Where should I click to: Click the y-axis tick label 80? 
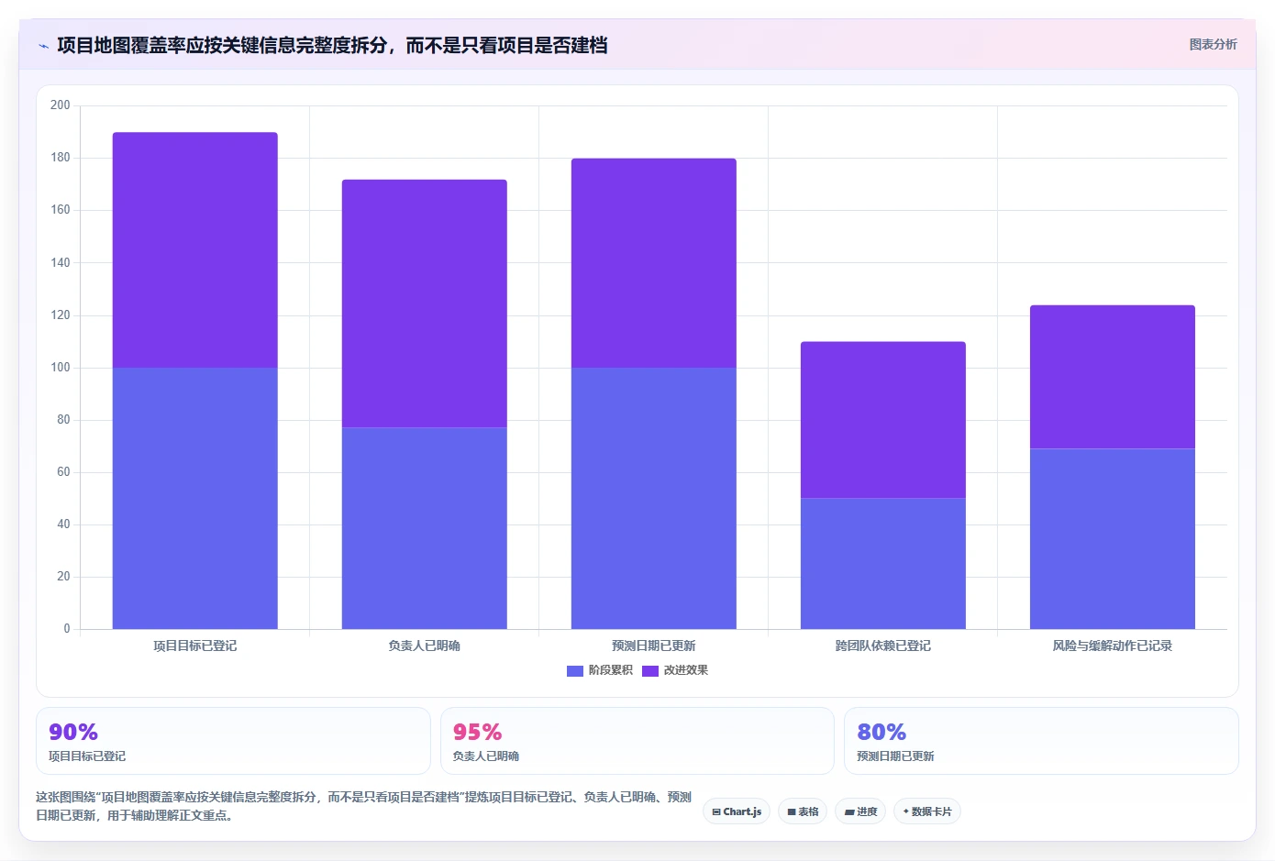63,420
